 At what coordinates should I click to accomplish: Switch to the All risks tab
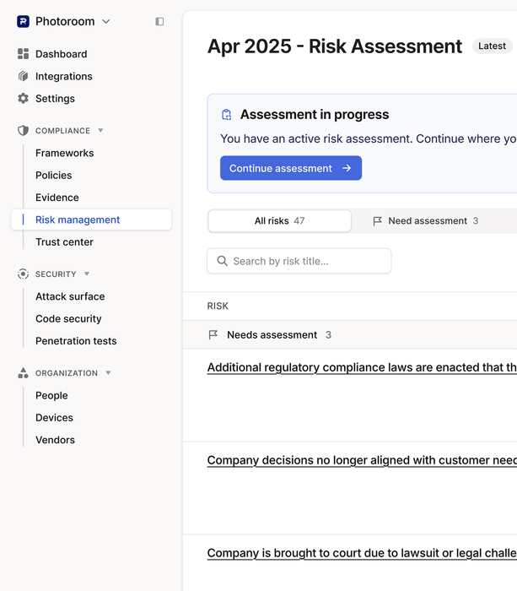tap(279, 221)
